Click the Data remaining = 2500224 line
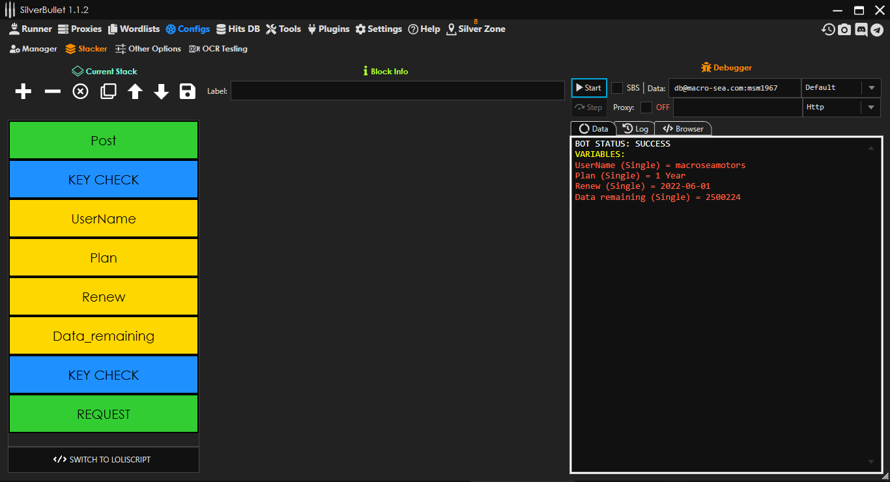Image resolution: width=890 pixels, height=482 pixels. click(x=657, y=197)
